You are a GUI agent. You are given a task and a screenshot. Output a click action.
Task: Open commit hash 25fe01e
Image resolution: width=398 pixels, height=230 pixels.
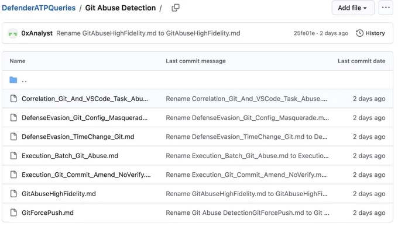[x=304, y=33]
